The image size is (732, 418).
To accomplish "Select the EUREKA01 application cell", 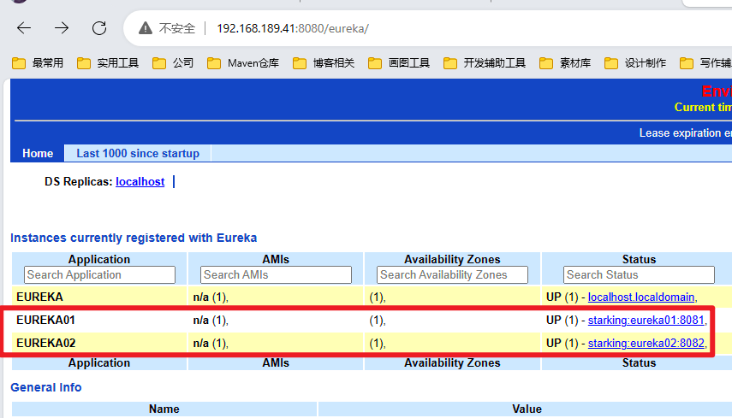I will click(x=99, y=321).
